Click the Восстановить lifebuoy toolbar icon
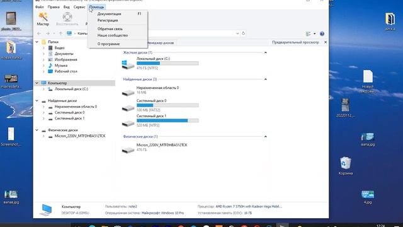403x227 pixels. 67,17
